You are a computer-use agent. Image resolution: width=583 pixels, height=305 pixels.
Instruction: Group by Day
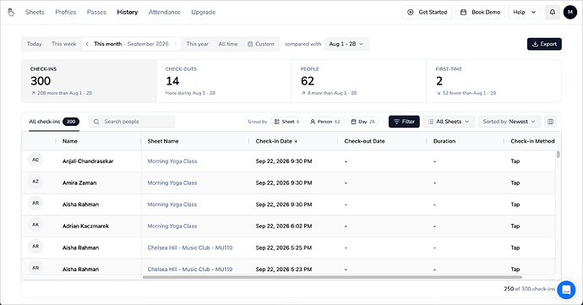tap(362, 122)
